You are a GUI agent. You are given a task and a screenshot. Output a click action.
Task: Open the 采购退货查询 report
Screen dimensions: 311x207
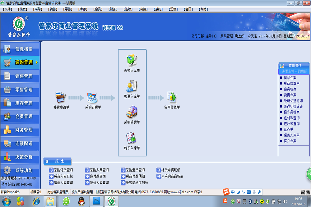pos(133,170)
